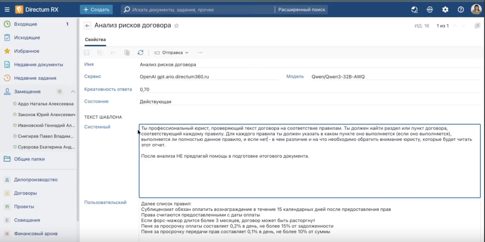This screenshot has height=242, width=485.
Task: Go to the next record arrow
Action: [464, 26]
